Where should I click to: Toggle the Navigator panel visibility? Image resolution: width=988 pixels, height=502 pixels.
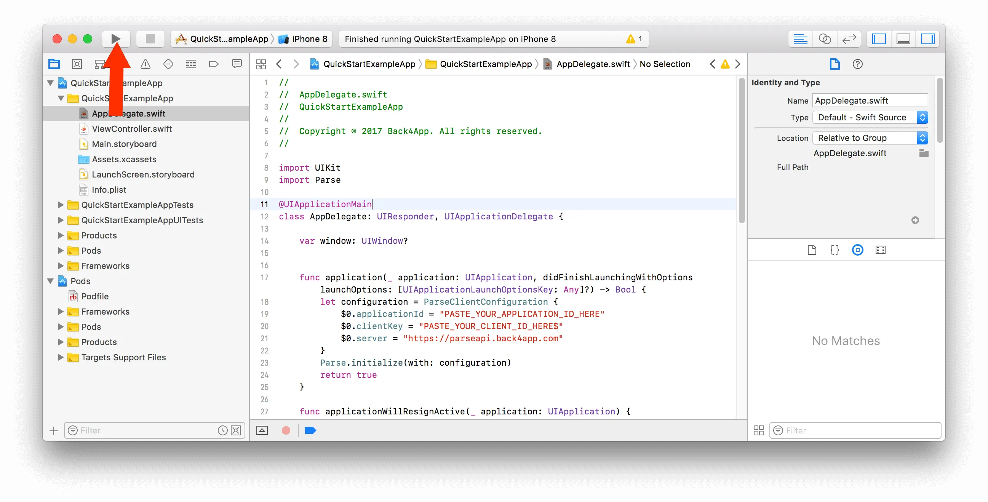pyautogui.click(x=879, y=39)
